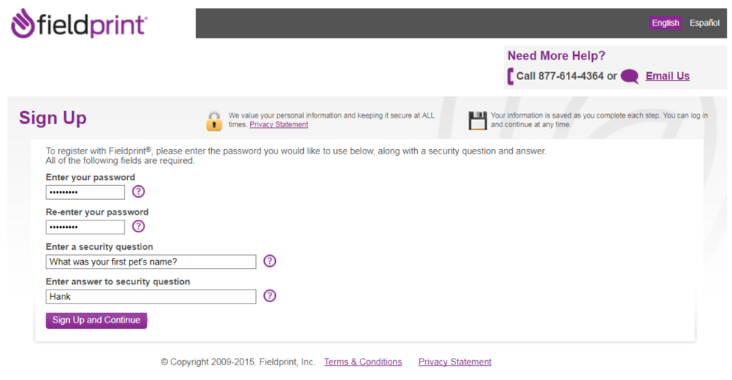The width and height of the screenshot is (732, 380).
Task: Click the security question text field
Action: [151, 262]
